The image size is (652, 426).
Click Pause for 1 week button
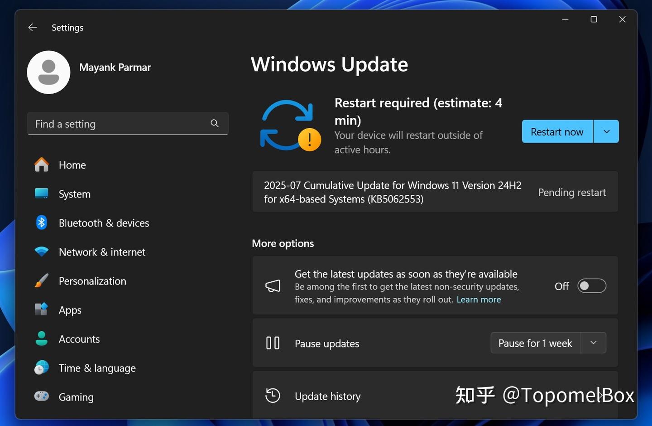pyautogui.click(x=536, y=343)
